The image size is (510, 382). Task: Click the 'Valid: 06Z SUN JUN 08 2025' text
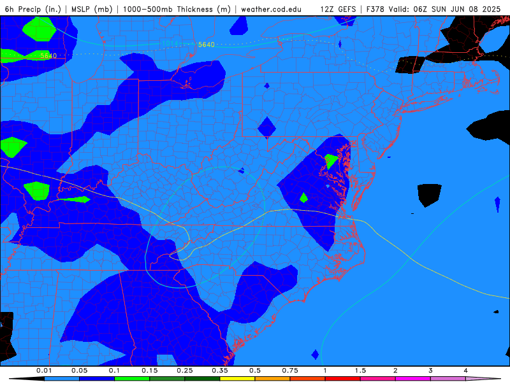[444, 9]
